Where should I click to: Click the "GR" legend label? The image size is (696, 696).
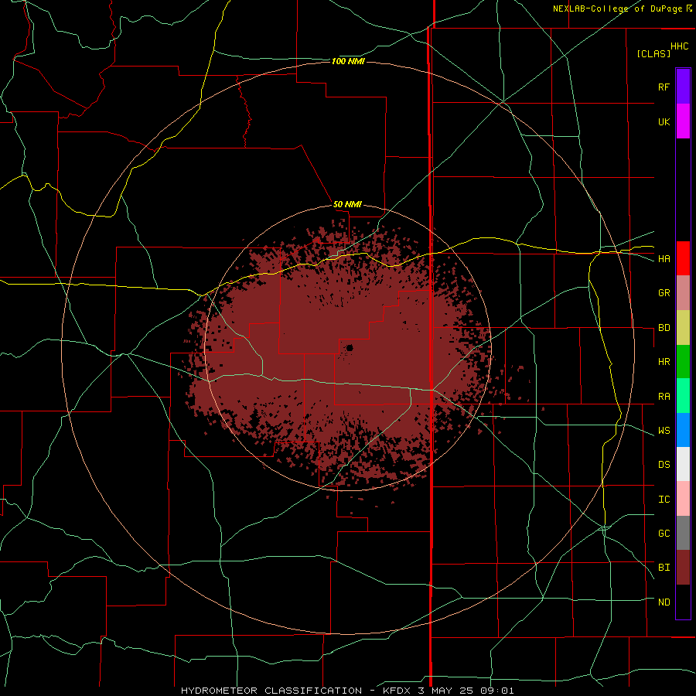tap(664, 293)
